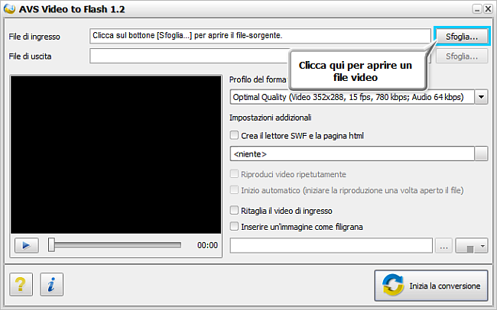
Task: Close the AVS Video to Flash window
Action: coord(488,9)
